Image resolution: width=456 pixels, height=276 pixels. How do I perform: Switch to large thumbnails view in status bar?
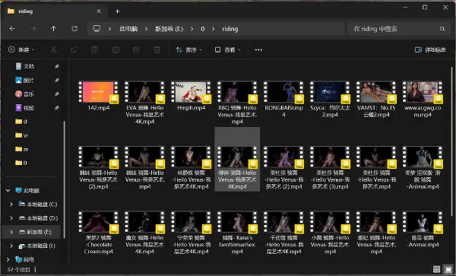pyautogui.click(x=448, y=269)
